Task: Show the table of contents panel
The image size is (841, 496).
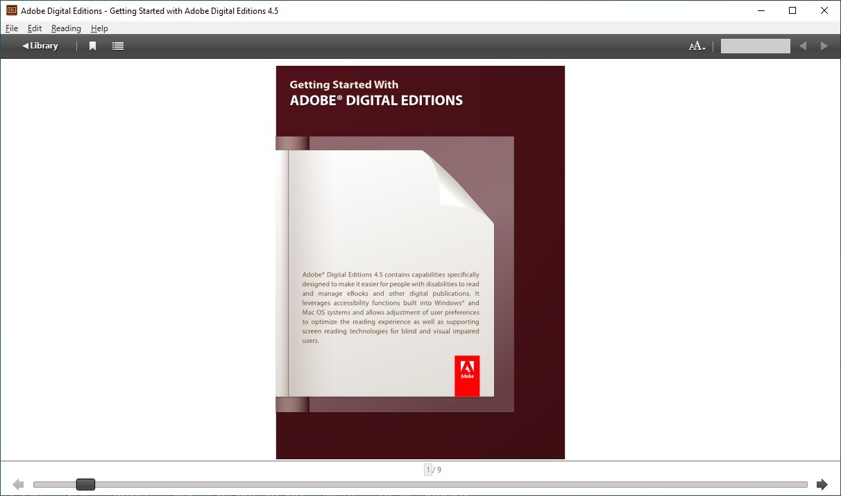Action: pyautogui.click(x=118, y=46)
